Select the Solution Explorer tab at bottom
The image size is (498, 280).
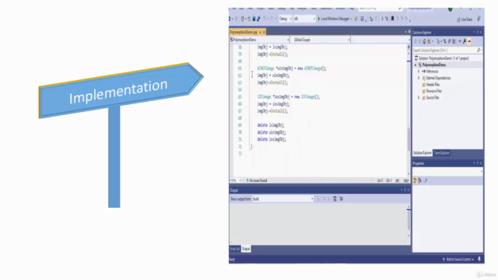422,153
